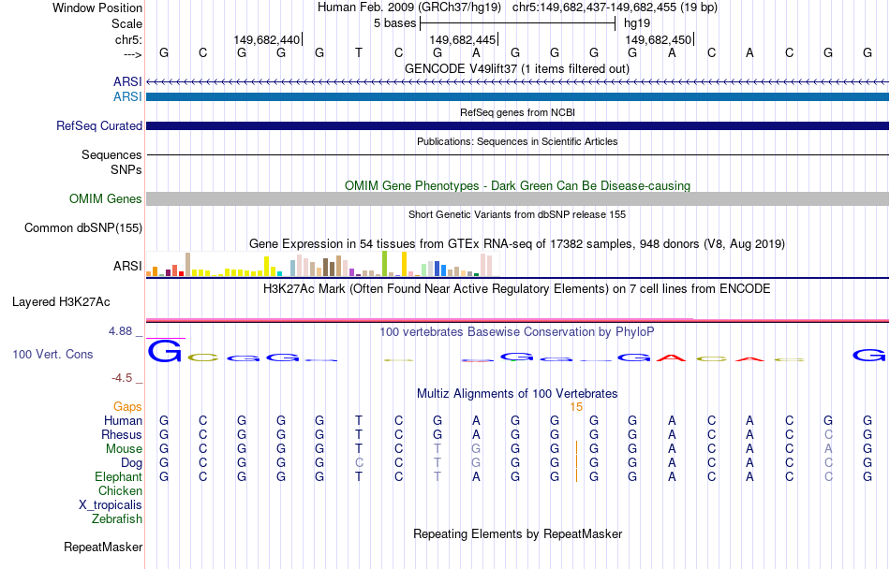Click the large blue G in the conservation logo
The image size is (890, 569).
coord(165,351)
